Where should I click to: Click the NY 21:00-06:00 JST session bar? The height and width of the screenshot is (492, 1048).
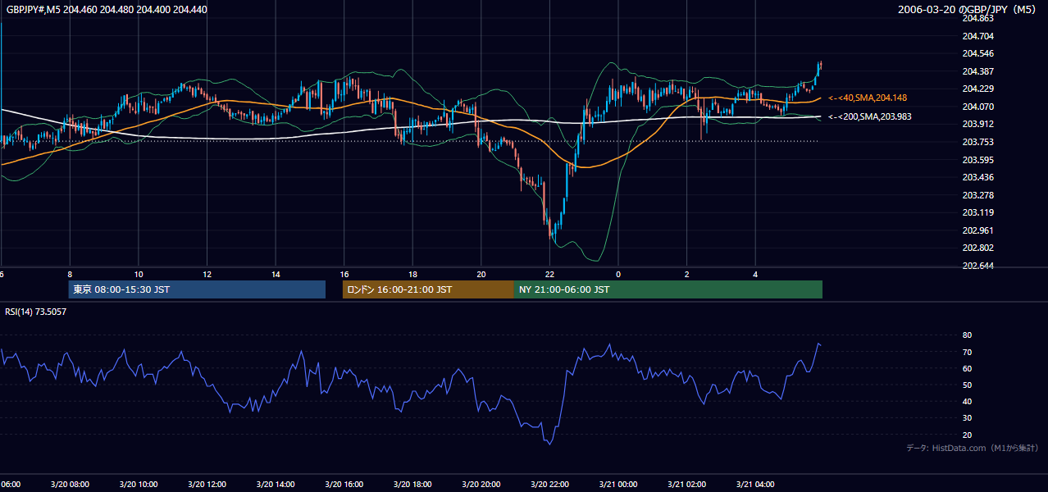(668, 289)
